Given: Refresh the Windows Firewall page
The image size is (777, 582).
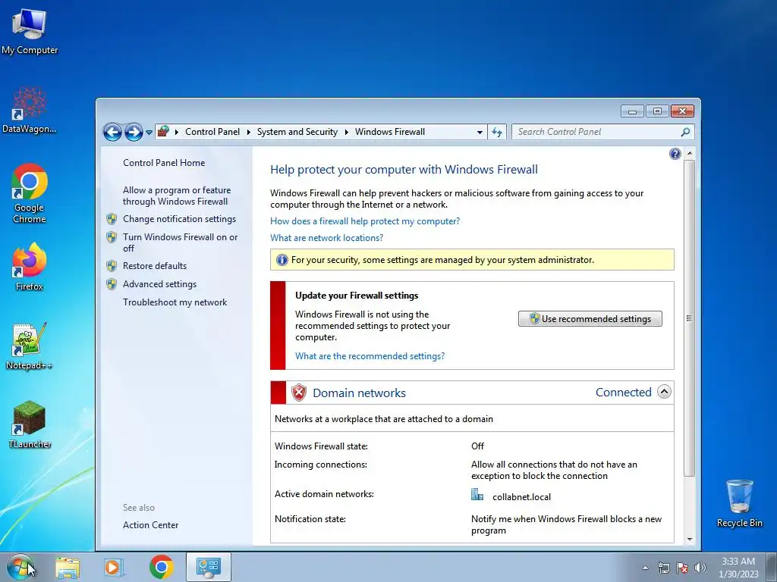Looking at the screenshot, I should (497, 132).
